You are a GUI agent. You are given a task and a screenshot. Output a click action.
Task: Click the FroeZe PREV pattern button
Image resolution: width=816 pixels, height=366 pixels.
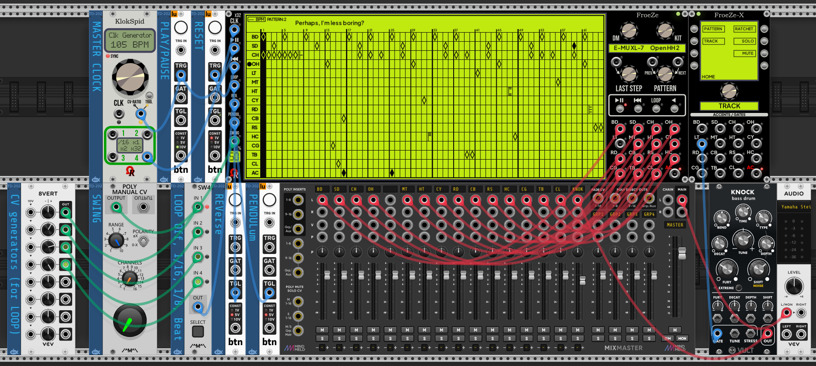point(653,62)
